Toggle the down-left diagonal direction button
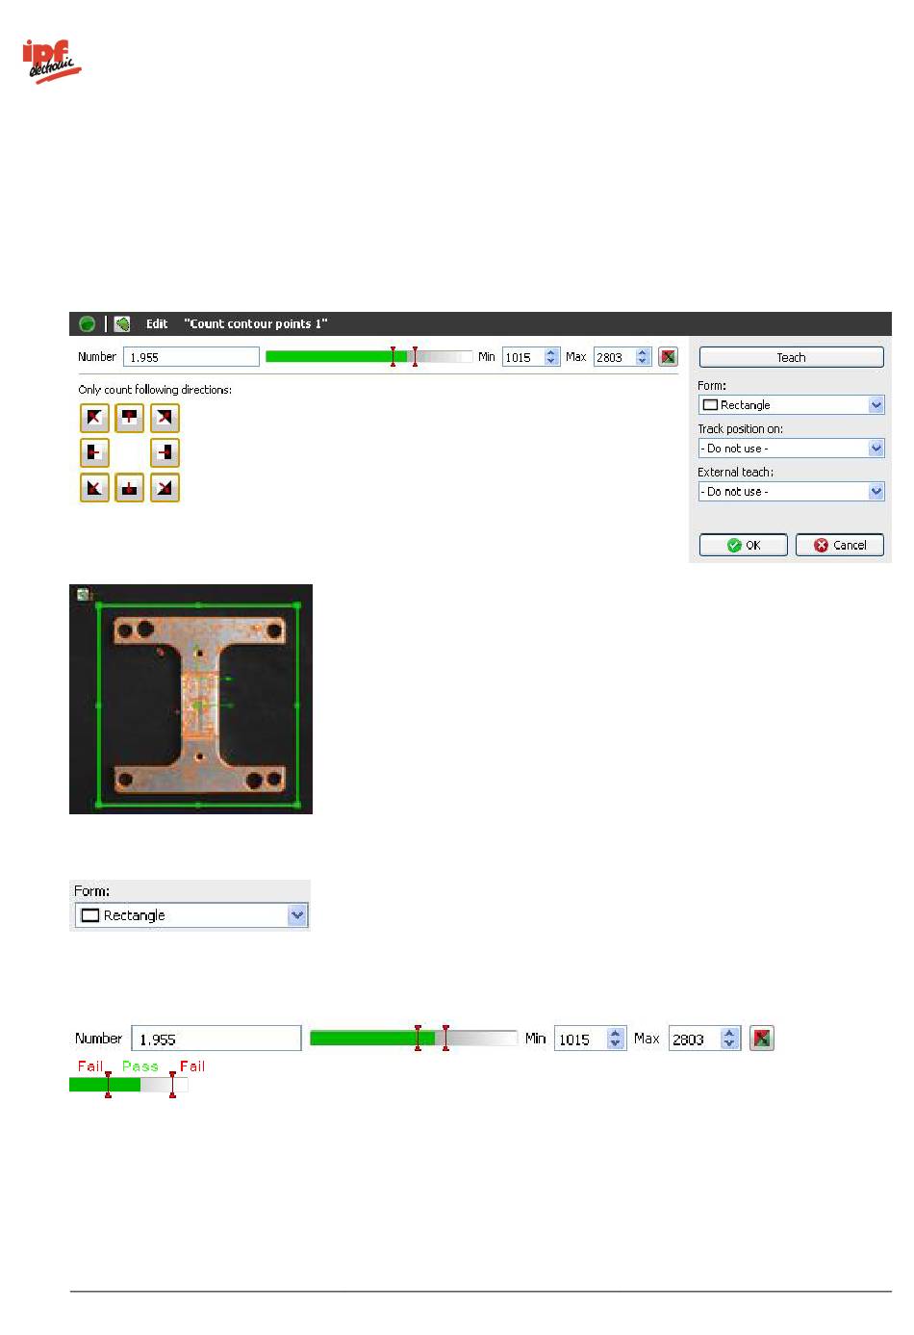Viewport: 914px width, 1335px height. (x=94, y=488)
